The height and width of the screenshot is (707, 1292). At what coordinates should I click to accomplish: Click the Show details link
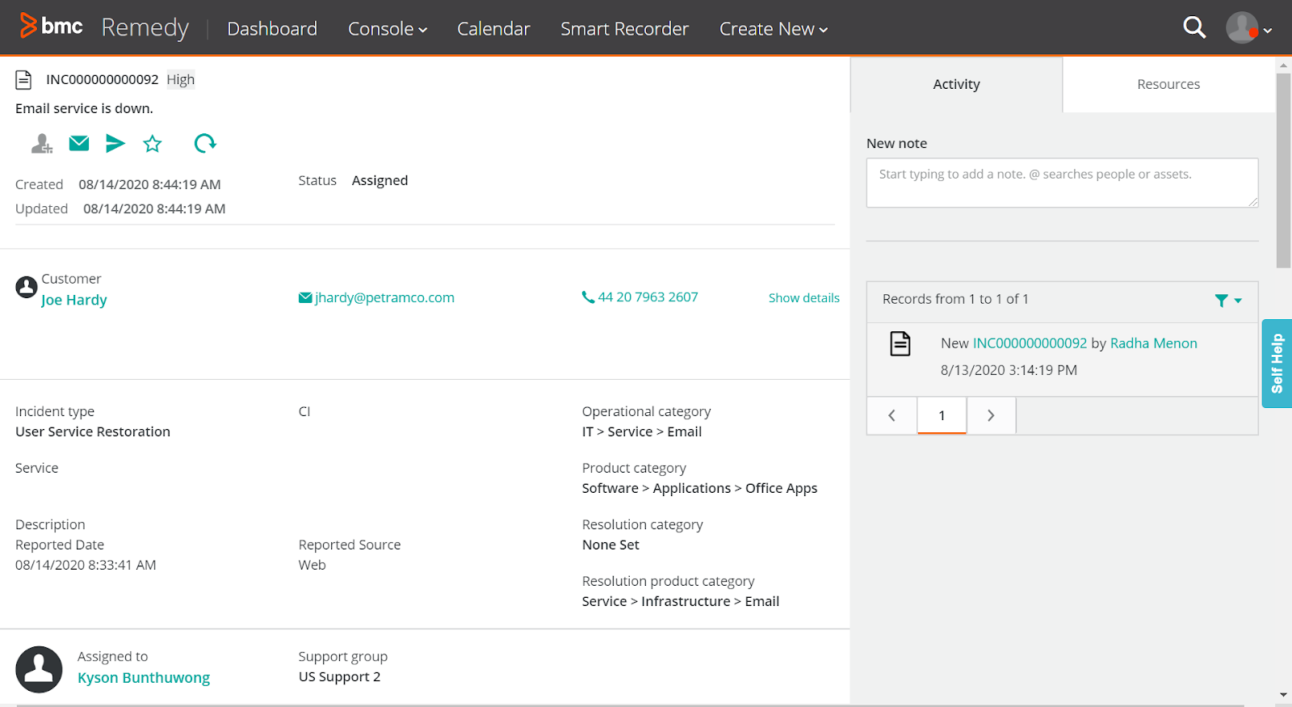(804, 297)
